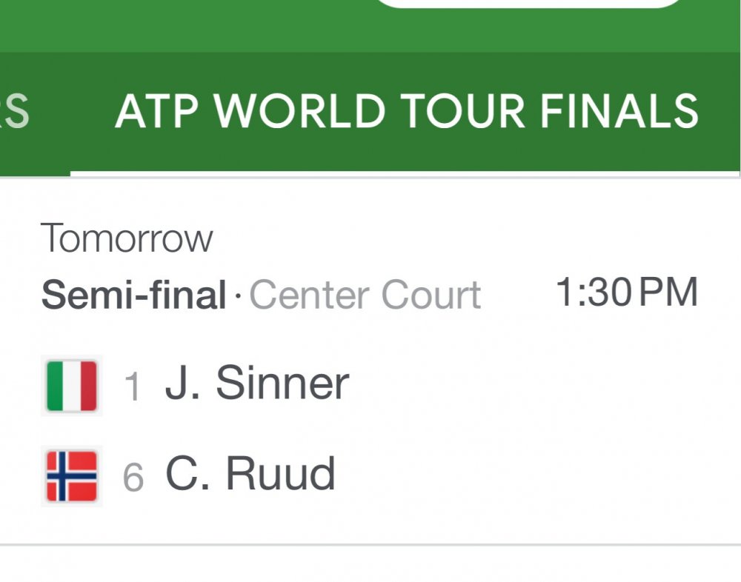Click the light green strip above the tabs
This screenshot has height=582, width=741.
click(185, 26)
